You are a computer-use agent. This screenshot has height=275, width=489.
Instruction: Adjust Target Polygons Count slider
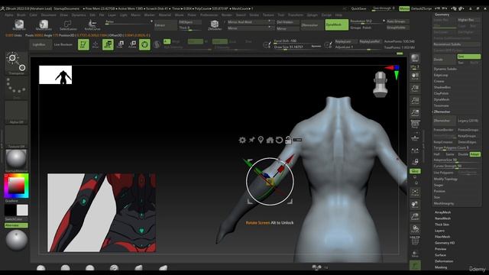point(457,147)
